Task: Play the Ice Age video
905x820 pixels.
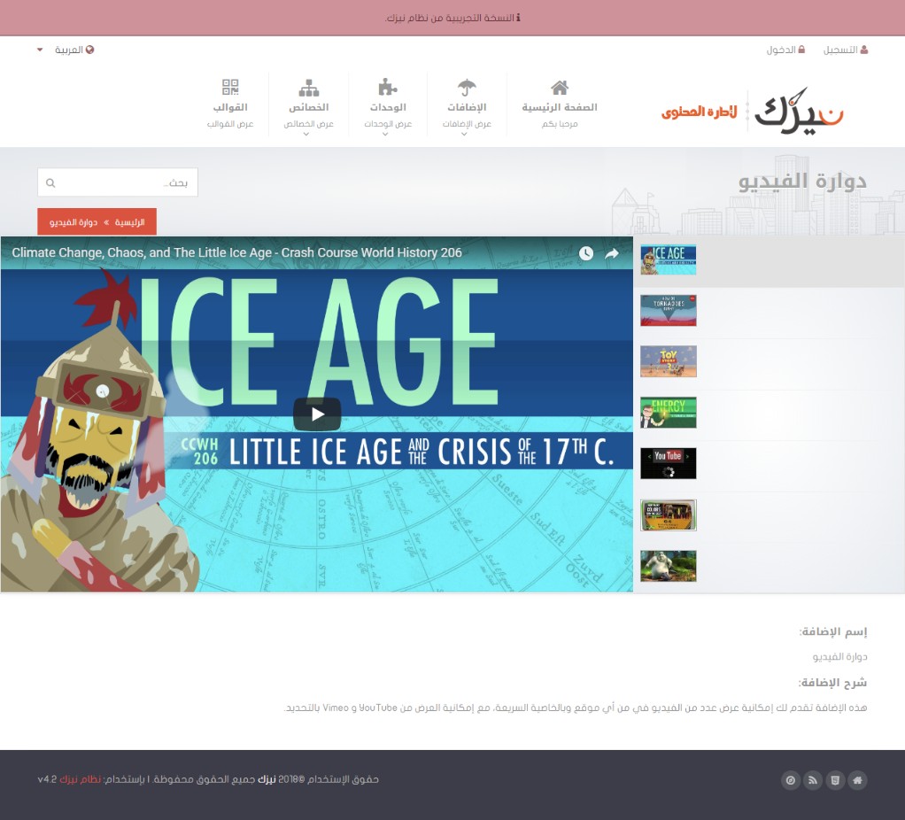Action: coord(317,414)
